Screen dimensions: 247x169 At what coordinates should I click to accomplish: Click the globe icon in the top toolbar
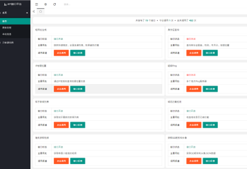click(x=46, y=4)
